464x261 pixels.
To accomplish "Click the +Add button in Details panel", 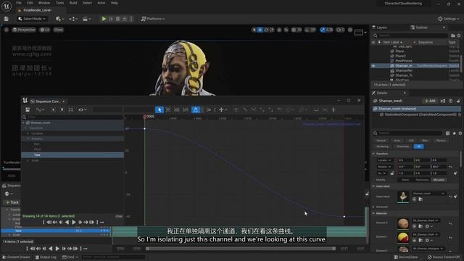I will point(430,101).
